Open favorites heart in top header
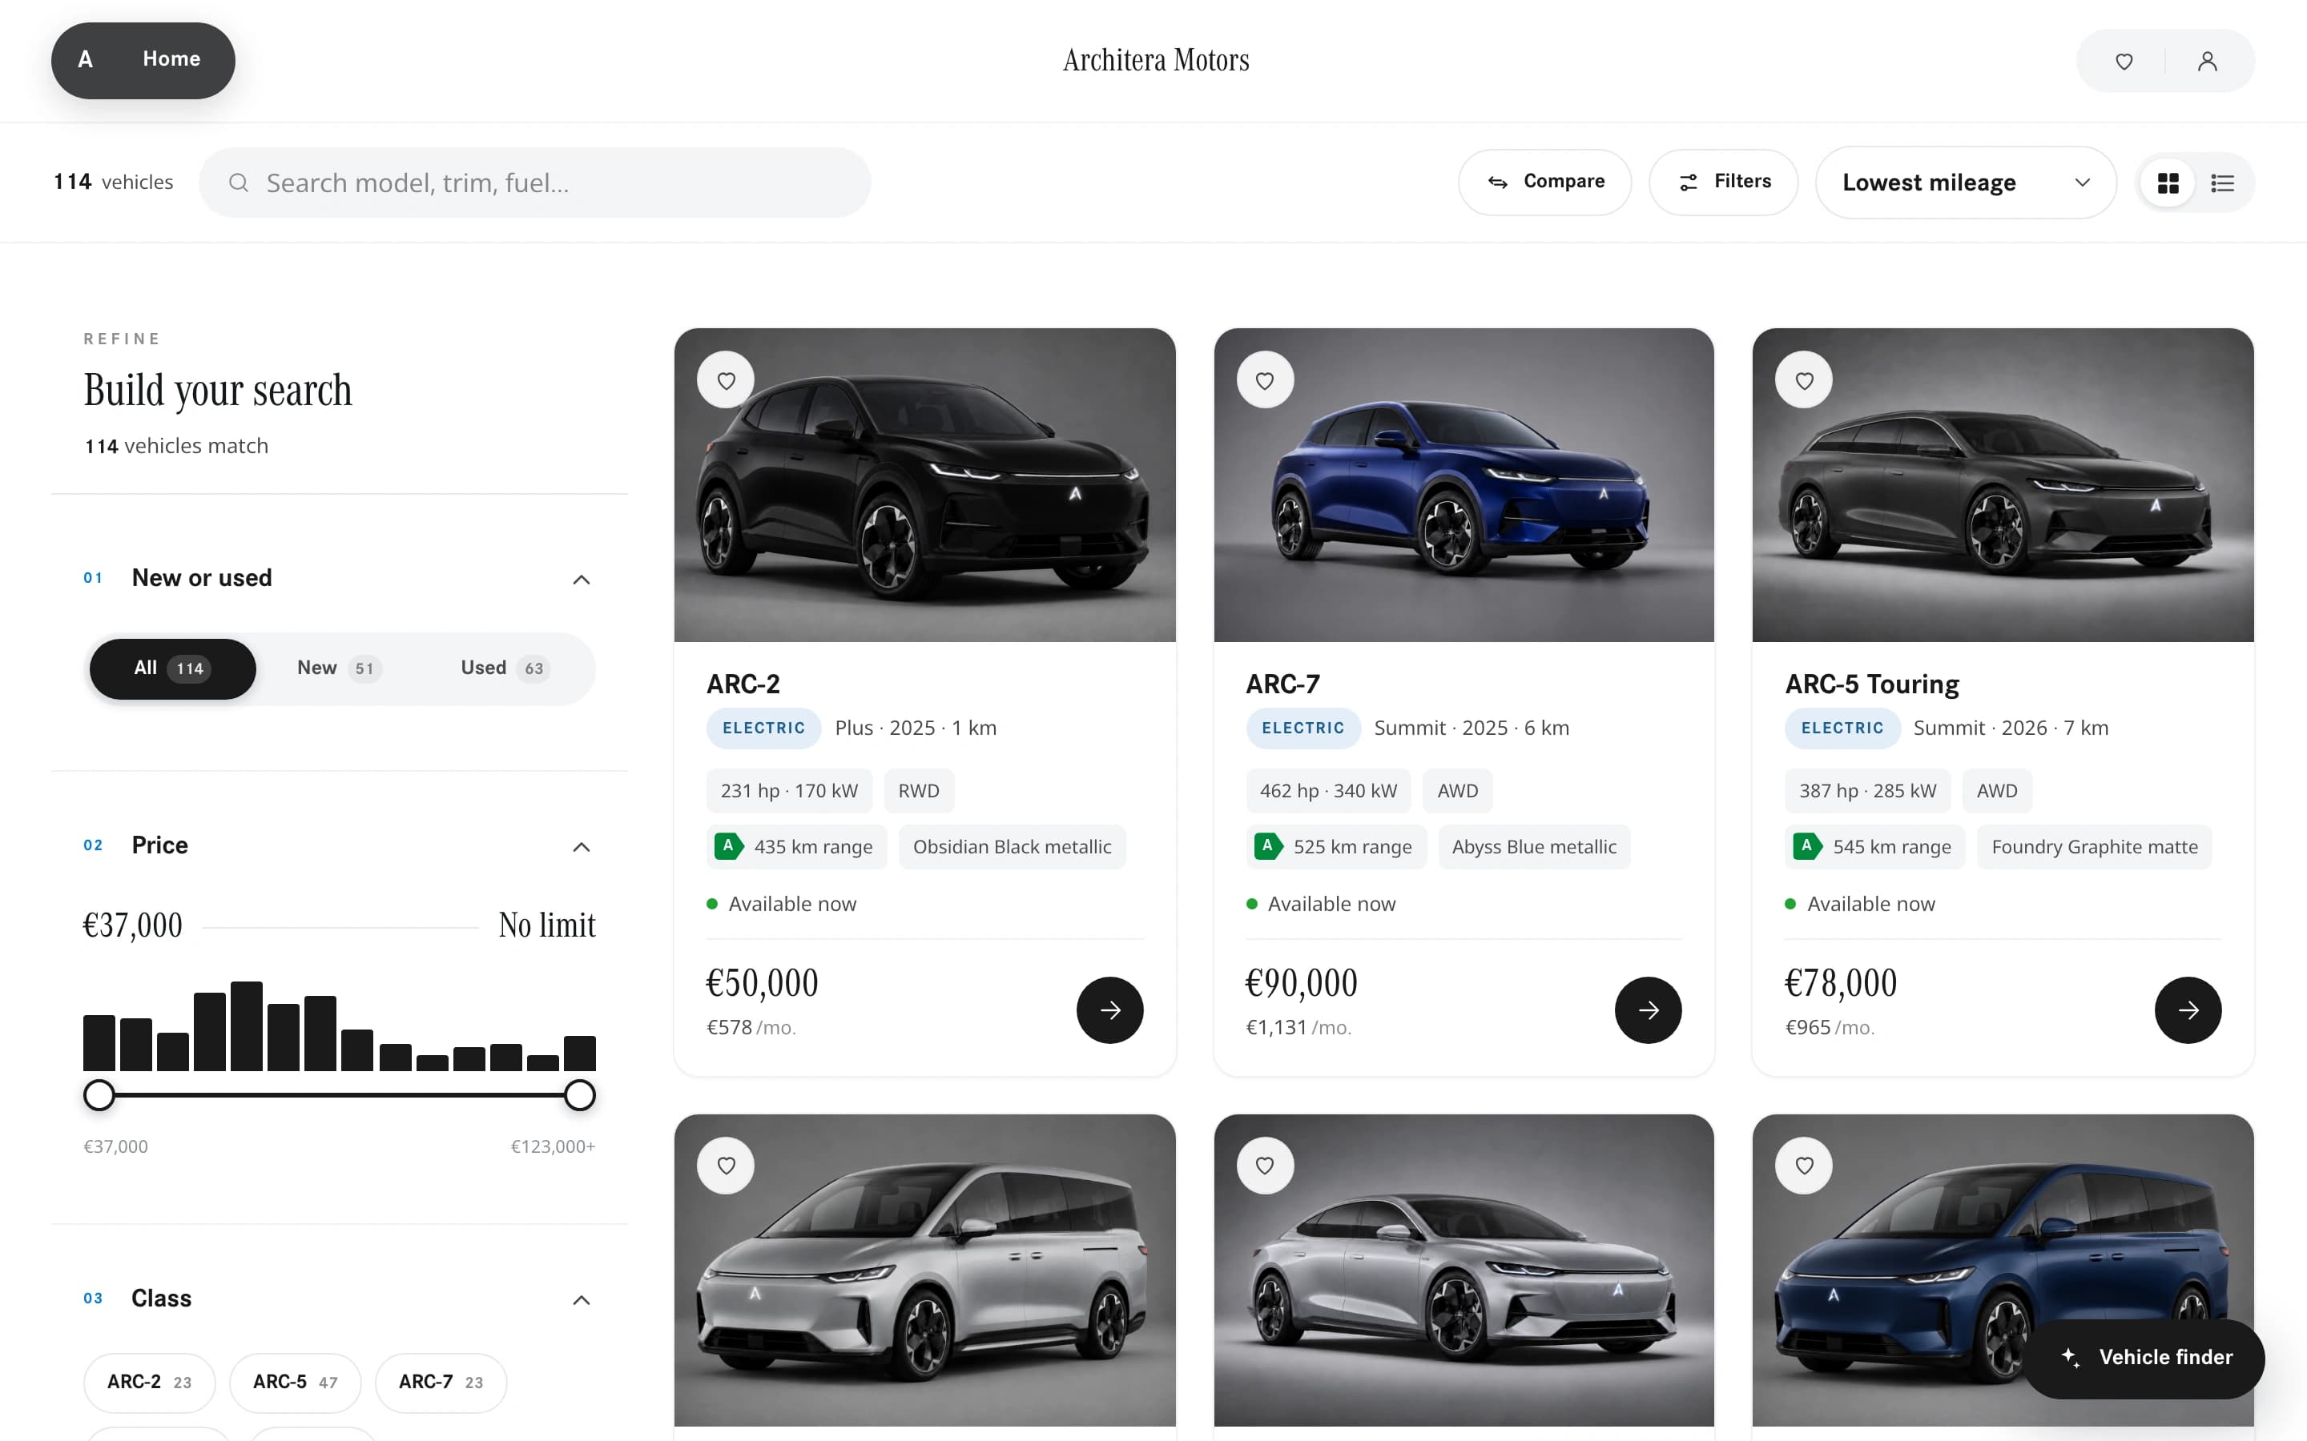The height and width of the screenshot is (1441, 2307). (2123, 61)
